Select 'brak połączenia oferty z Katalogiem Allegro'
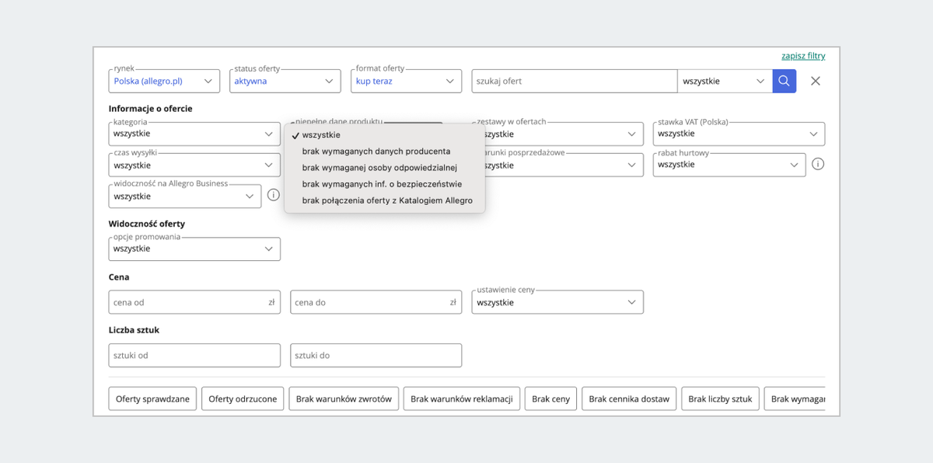This screenshot has width=933, height=463. point(387,200)
